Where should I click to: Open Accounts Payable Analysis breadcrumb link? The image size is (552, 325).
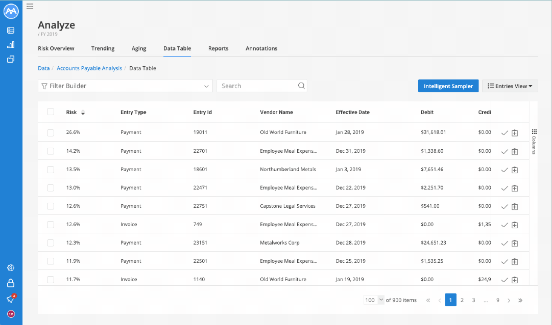click(x=89, y=68)
